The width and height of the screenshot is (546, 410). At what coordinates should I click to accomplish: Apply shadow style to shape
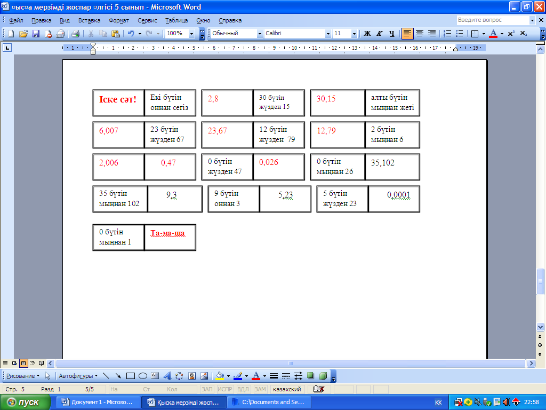point(311,376)
